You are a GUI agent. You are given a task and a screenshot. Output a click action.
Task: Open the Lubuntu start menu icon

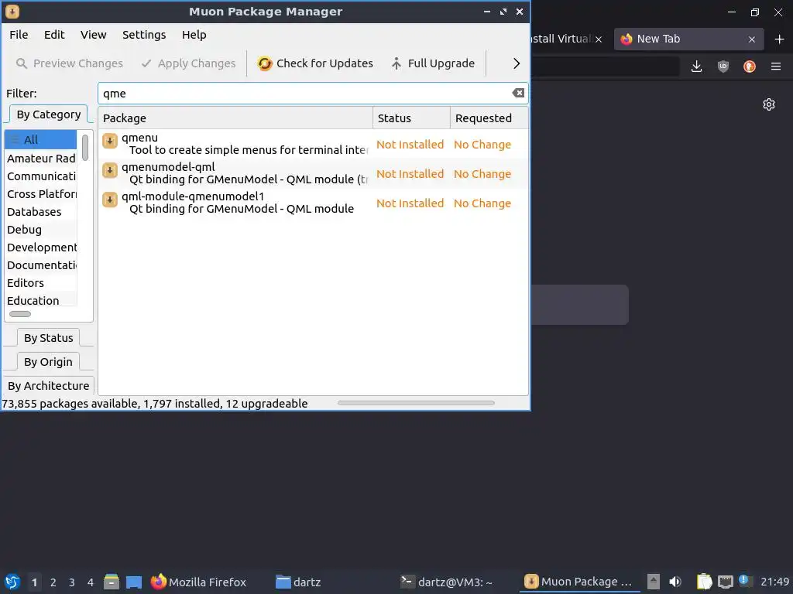12,582
